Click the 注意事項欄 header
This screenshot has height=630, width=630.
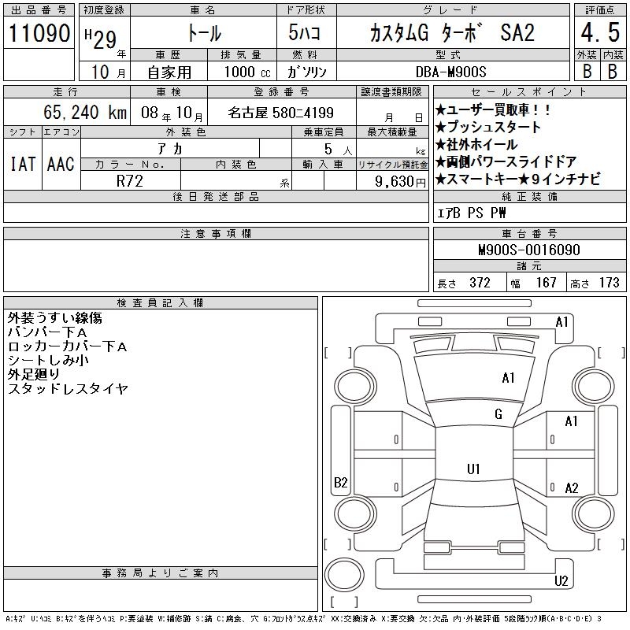pyautogui.click(x=216, y=234)
